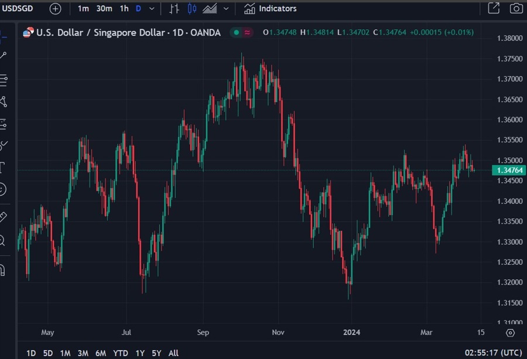Add symbol with the plus circle icon
Viewport: 527px width, 359px height.
(x=56, y=9)
